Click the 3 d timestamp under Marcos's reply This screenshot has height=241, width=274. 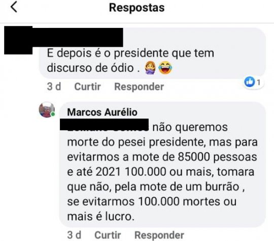click(x=74, y=235)
